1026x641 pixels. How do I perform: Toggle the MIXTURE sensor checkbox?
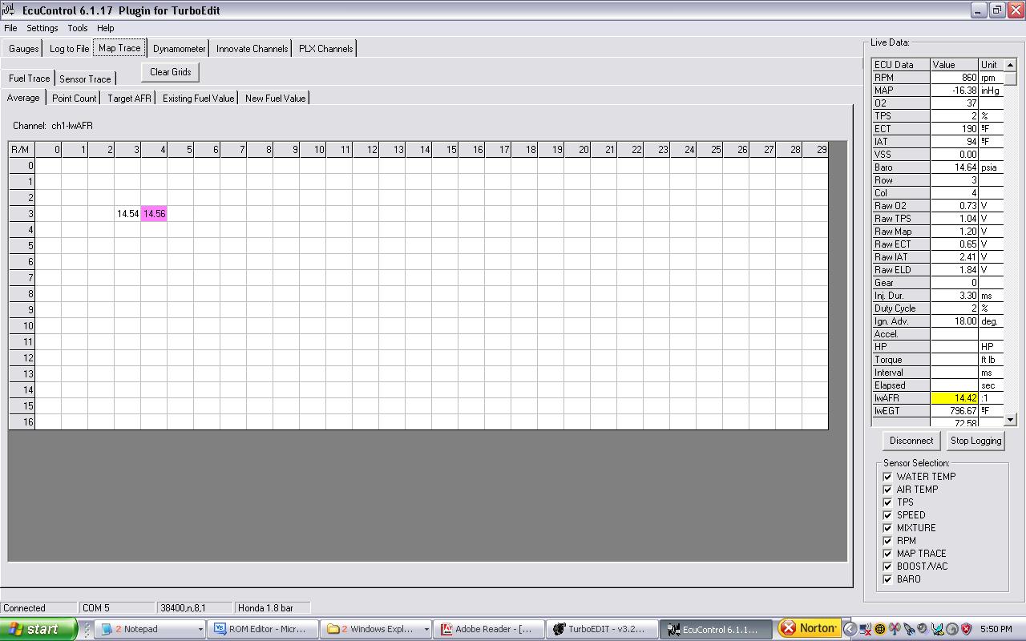coord(887,528)
